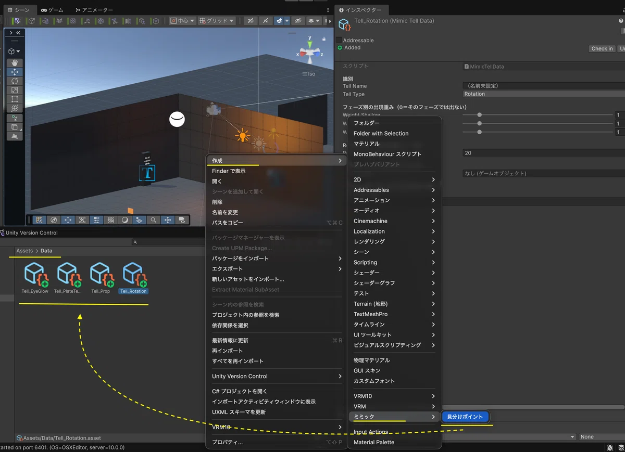The image size is (625, 452).
Task: Choose 見分けポイント menu item
Action: coord(465,417)
